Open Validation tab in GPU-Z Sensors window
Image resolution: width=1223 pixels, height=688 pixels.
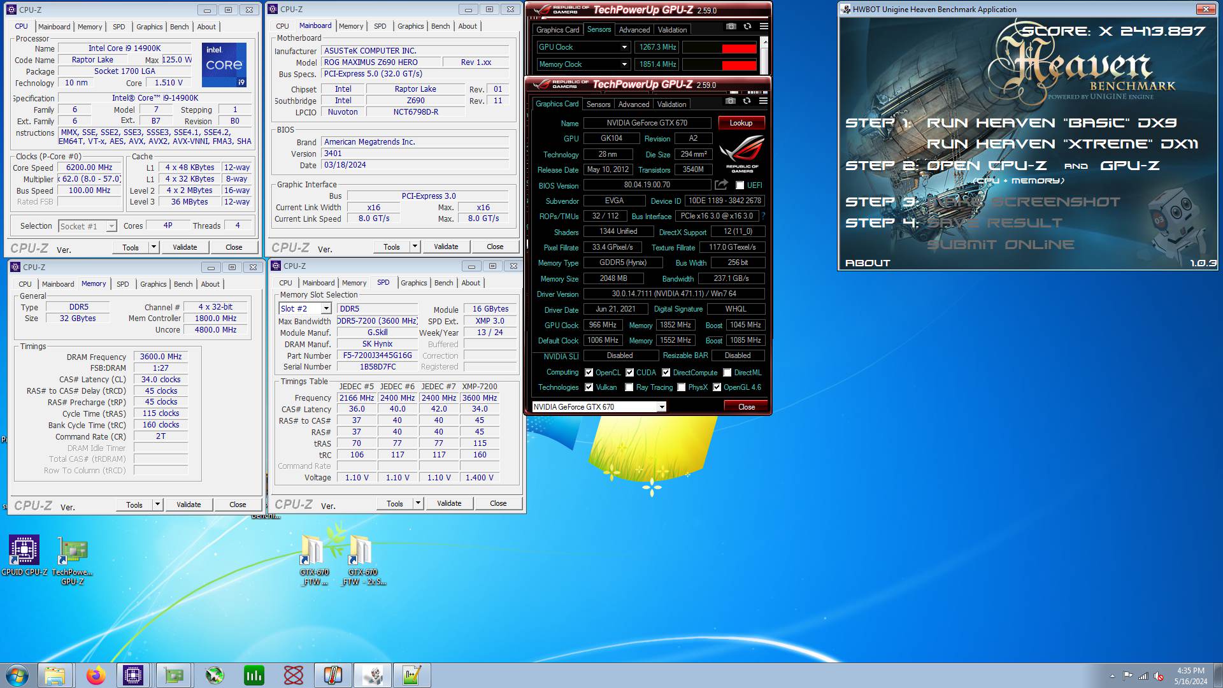672,30
